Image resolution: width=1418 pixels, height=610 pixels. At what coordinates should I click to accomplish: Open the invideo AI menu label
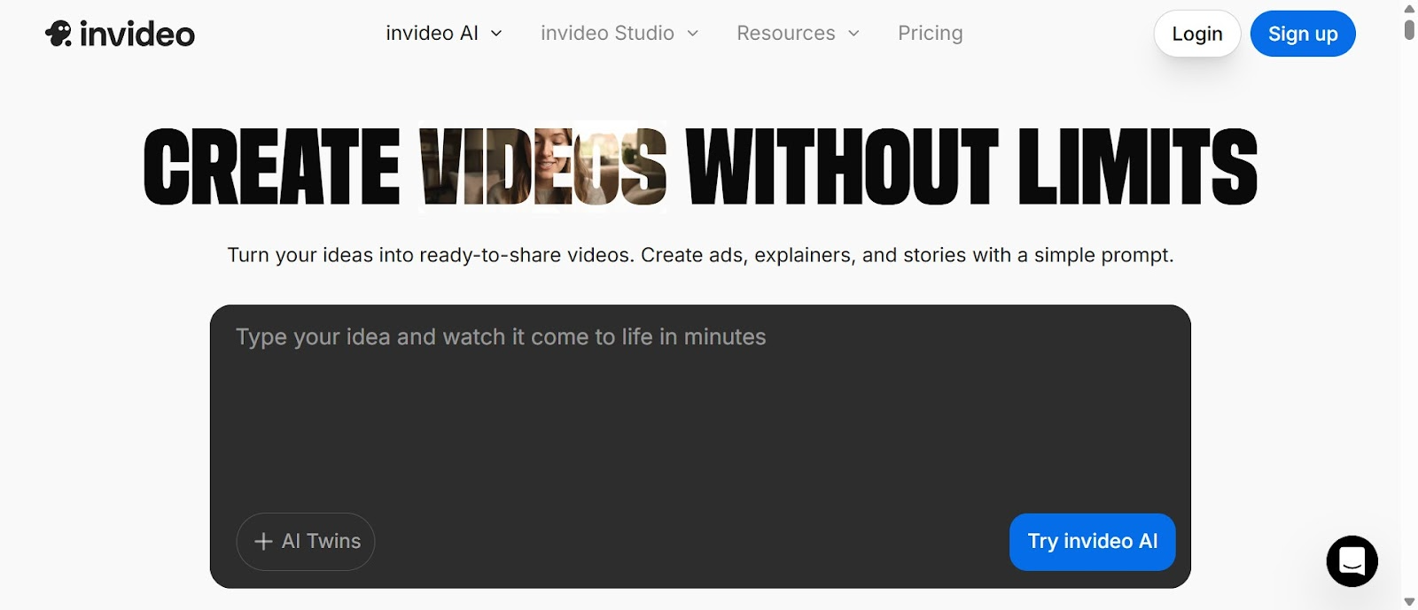pos(432,34)
